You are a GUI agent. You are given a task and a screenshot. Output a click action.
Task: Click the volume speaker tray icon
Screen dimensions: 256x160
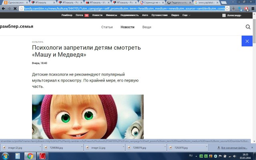(235, 156)
